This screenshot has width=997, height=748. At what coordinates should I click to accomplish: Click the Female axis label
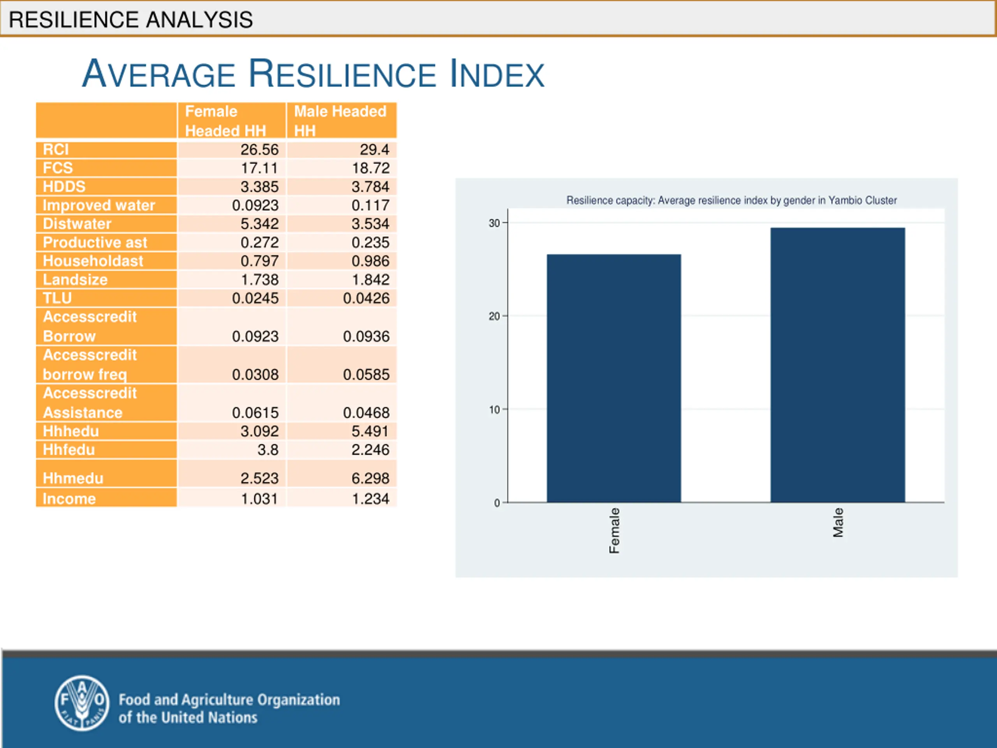pos(614,531)
